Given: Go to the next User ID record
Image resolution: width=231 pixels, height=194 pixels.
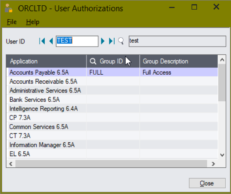Looking at the screenshot, I should point(103,41).
